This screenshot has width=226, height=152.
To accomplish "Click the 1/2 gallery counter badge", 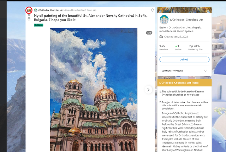I will (149, 33).
